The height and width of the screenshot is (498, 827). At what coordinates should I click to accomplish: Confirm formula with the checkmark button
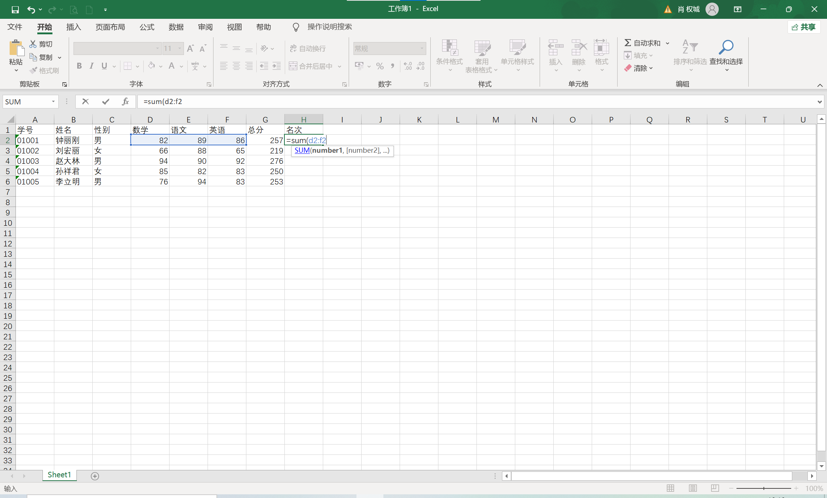click(106, 101)
